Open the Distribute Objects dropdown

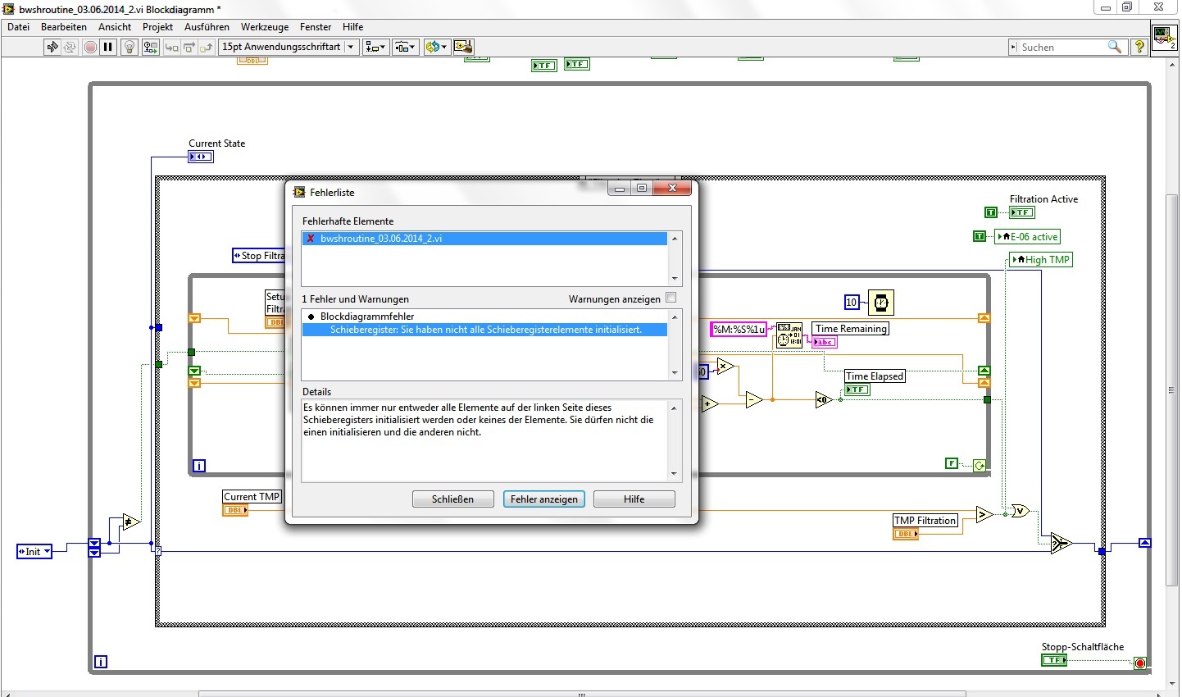coord(406,47)
